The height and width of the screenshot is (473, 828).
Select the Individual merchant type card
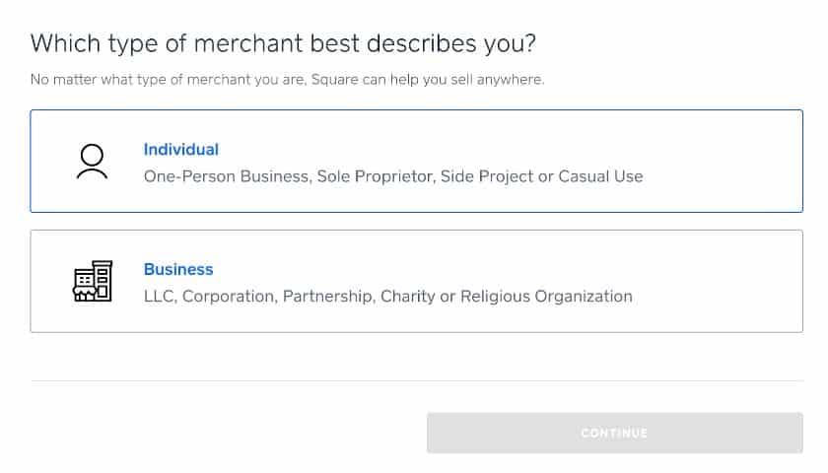pos(417,161)
